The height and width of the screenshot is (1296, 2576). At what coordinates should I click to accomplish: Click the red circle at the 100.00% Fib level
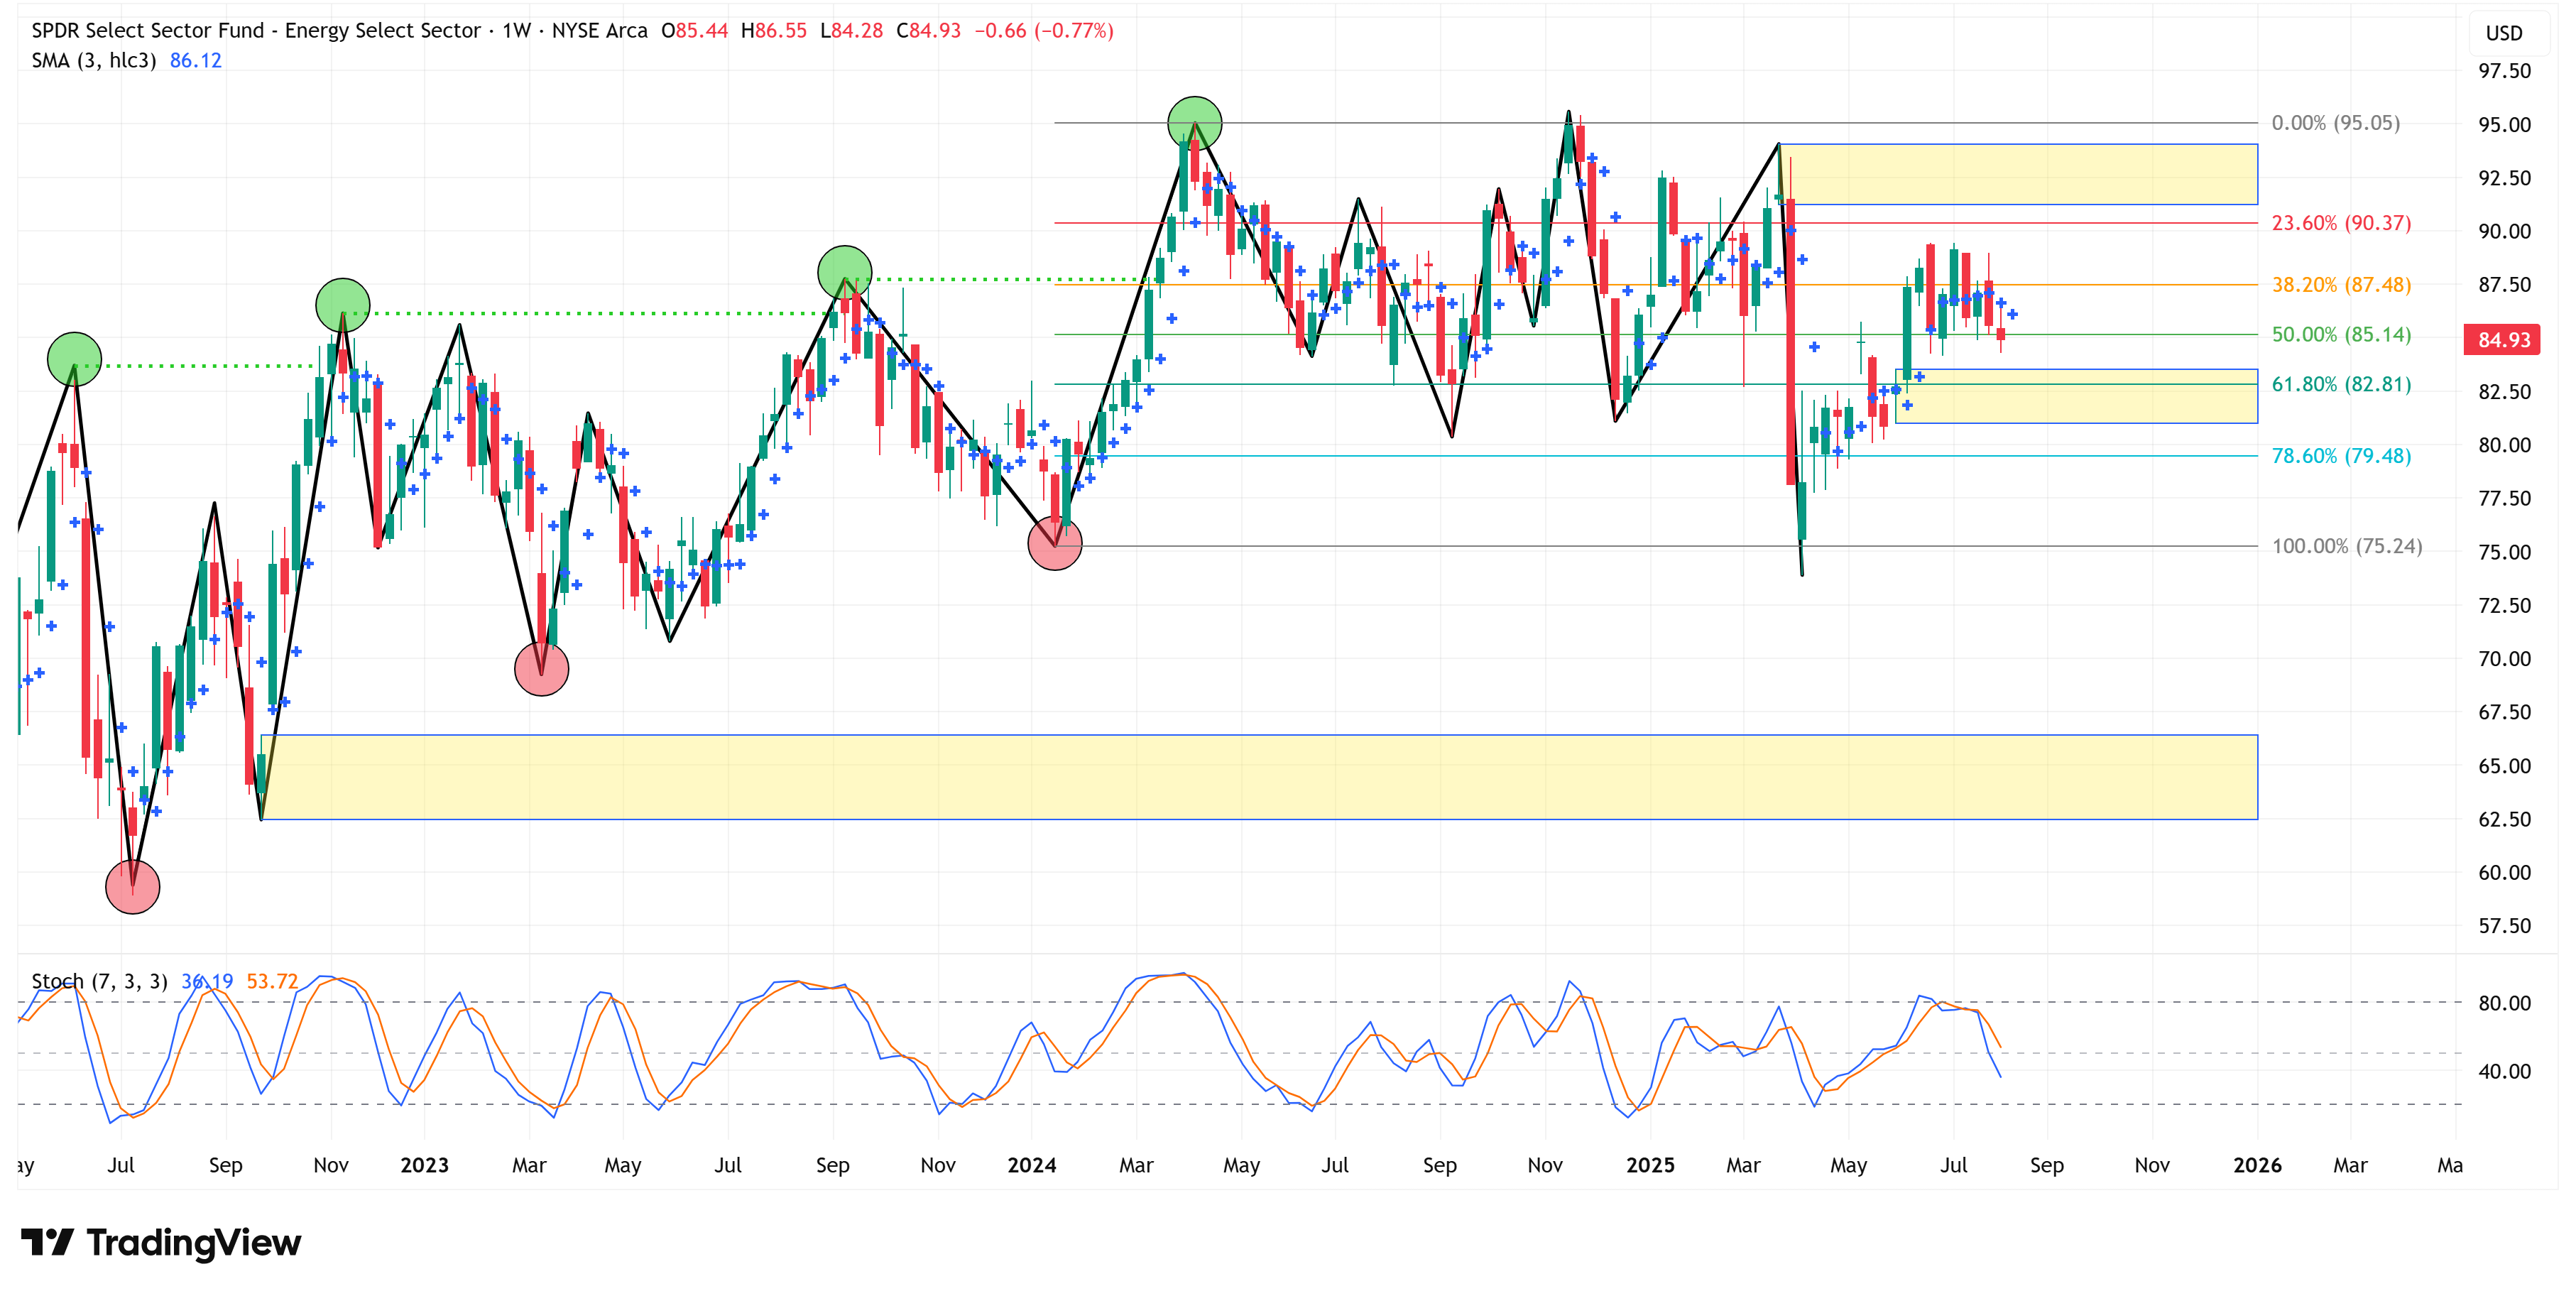click(x=1054, y=544)
